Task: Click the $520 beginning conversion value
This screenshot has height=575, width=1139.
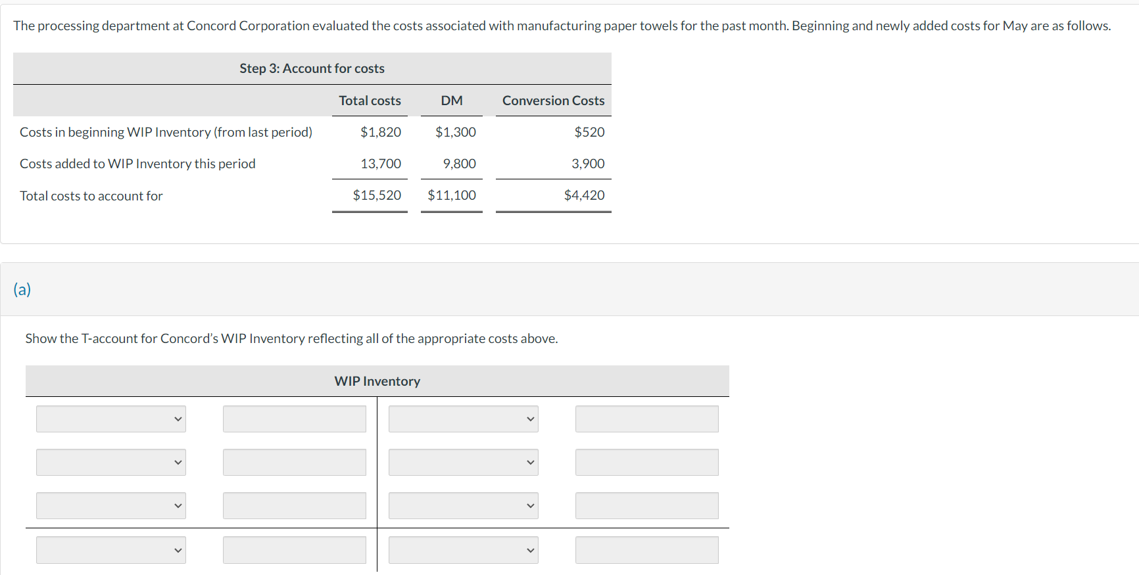Action: (x=590, y=132)
